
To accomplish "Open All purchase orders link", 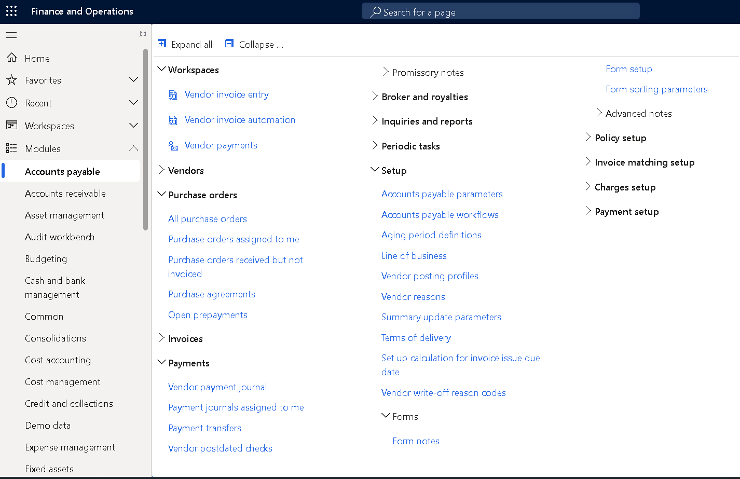I will pyautogui.click(x=208, y=219).
